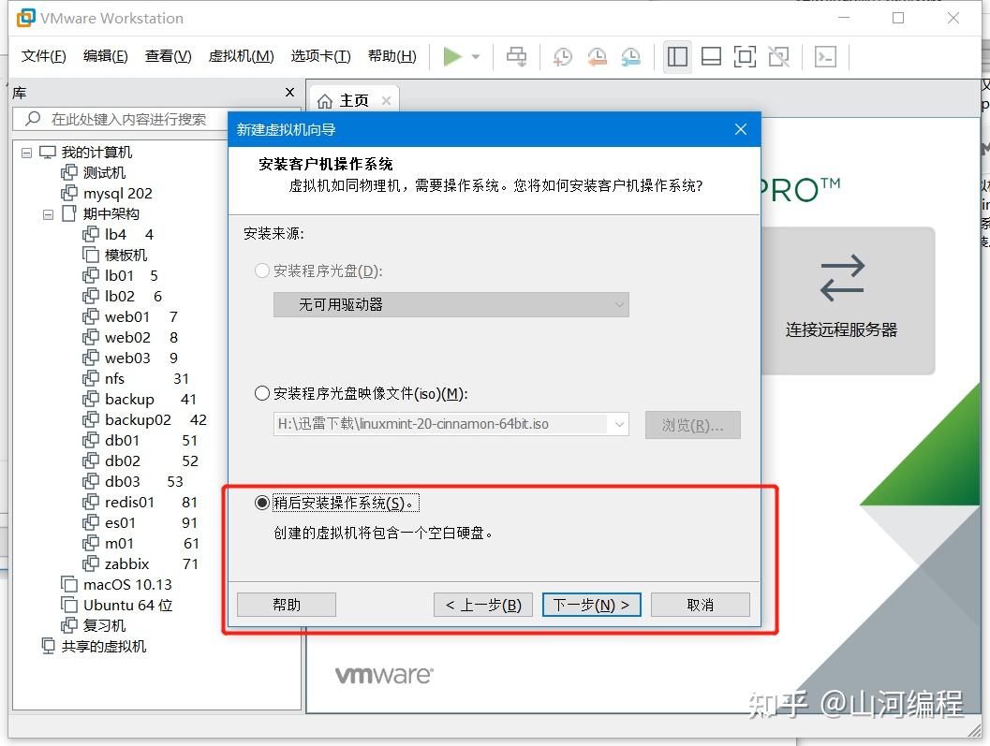Open the 查看(V) menu

coord(168,56)
